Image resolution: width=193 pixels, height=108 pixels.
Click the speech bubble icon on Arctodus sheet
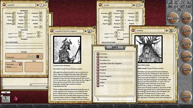coord(45,5)
